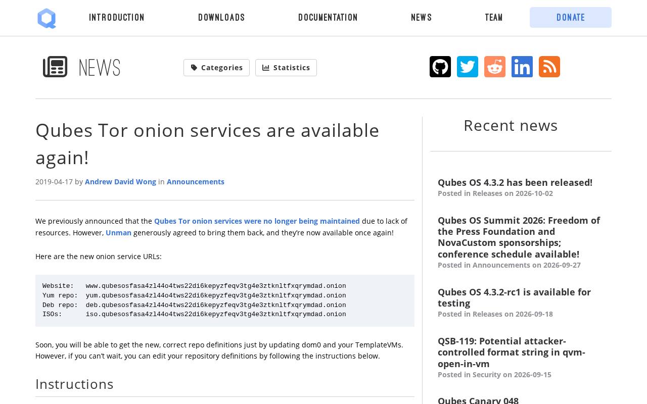The width and height of the screenshot is (647, 404).
Task: Click the Recent news heading
Action: tap(511, 125)
